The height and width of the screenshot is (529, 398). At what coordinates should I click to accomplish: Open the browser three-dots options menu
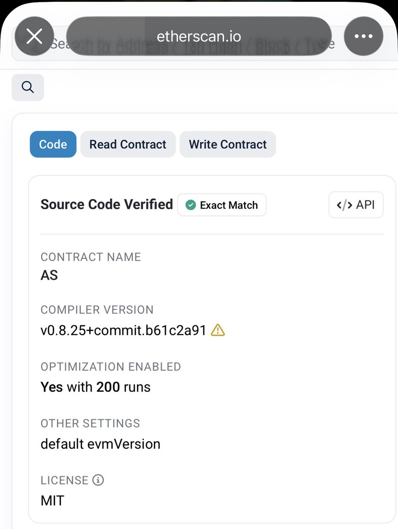pos(363,36)
